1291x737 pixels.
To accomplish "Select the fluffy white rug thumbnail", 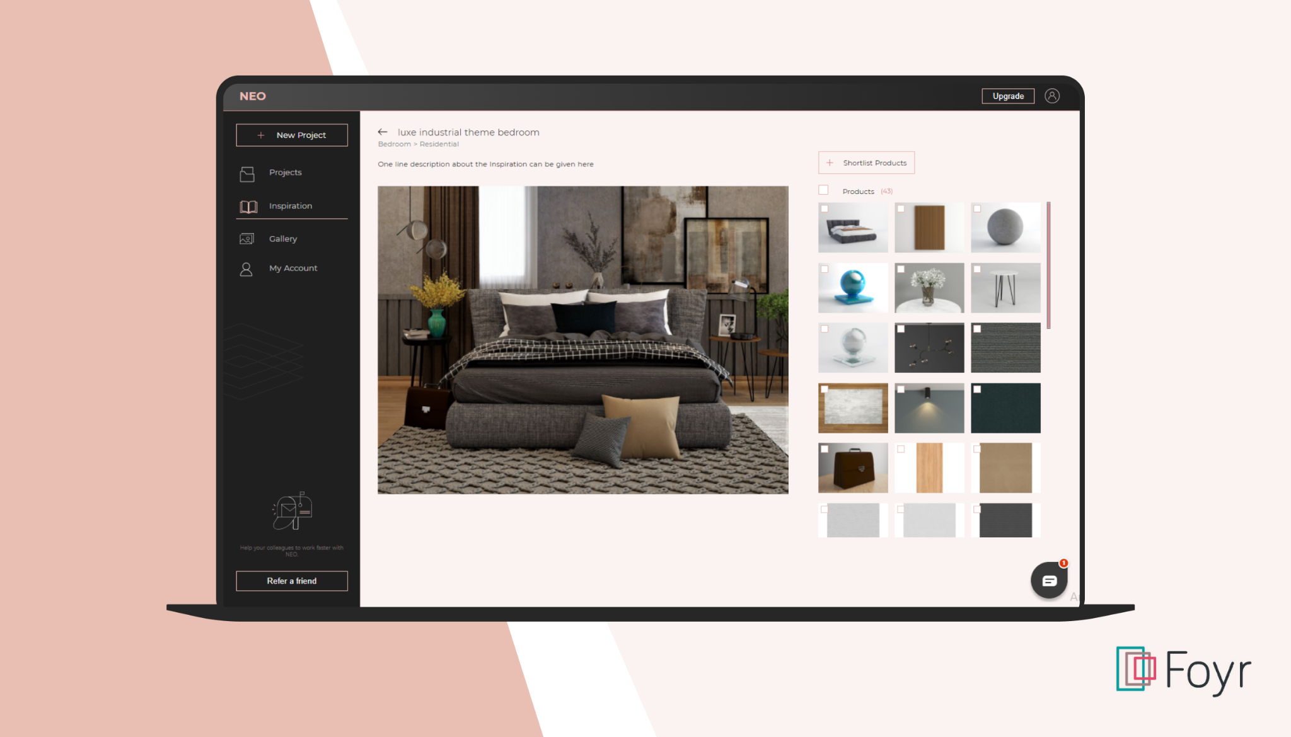I will coord(851,408).
